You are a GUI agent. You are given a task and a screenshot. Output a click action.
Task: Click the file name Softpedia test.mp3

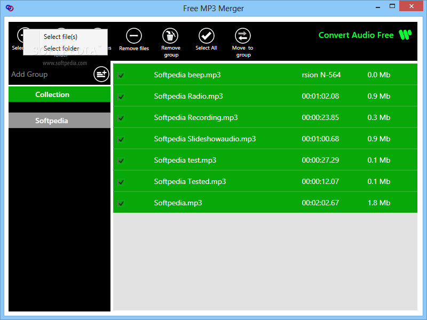click(185, 160)
